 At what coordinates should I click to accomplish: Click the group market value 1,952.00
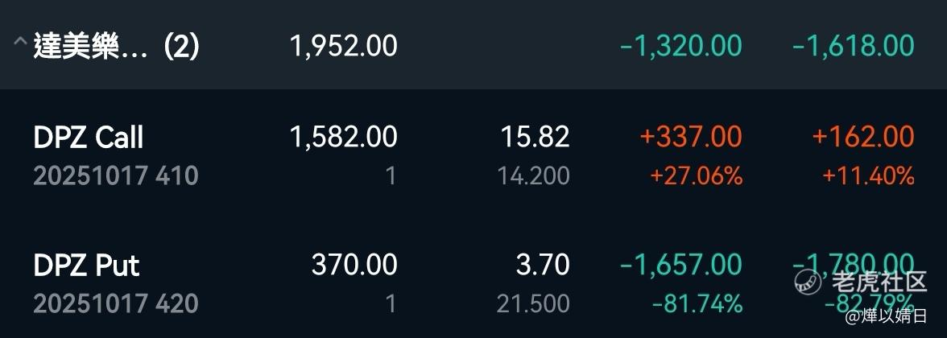(x=344, y=47)
